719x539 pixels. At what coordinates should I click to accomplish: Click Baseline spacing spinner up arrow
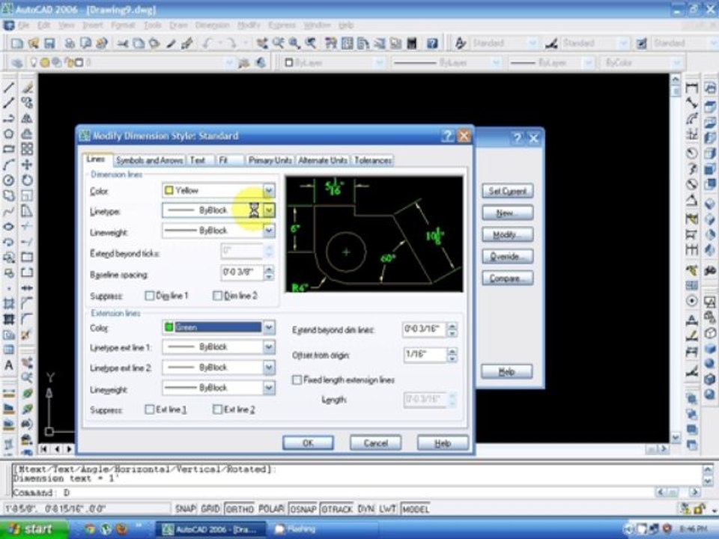tap(269, 269)
